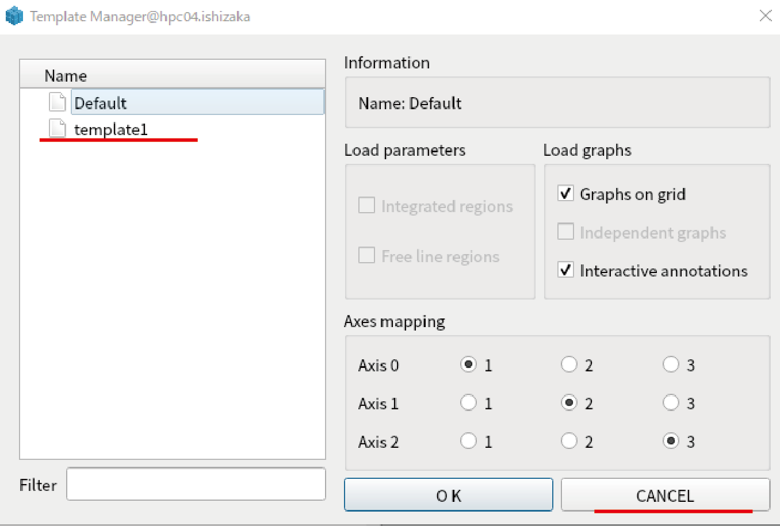
Task: Set Axis 2 mapping to 2
Action: click(569, 441)
